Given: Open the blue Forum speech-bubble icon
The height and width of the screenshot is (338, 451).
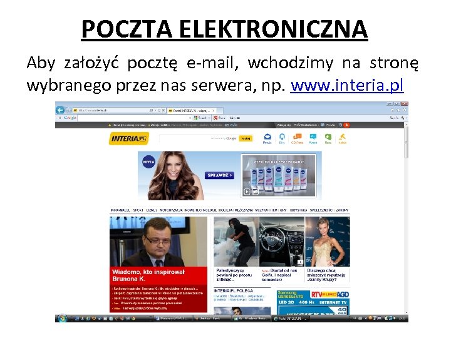Looking at the screenshot, I should (x=313, y=138).
